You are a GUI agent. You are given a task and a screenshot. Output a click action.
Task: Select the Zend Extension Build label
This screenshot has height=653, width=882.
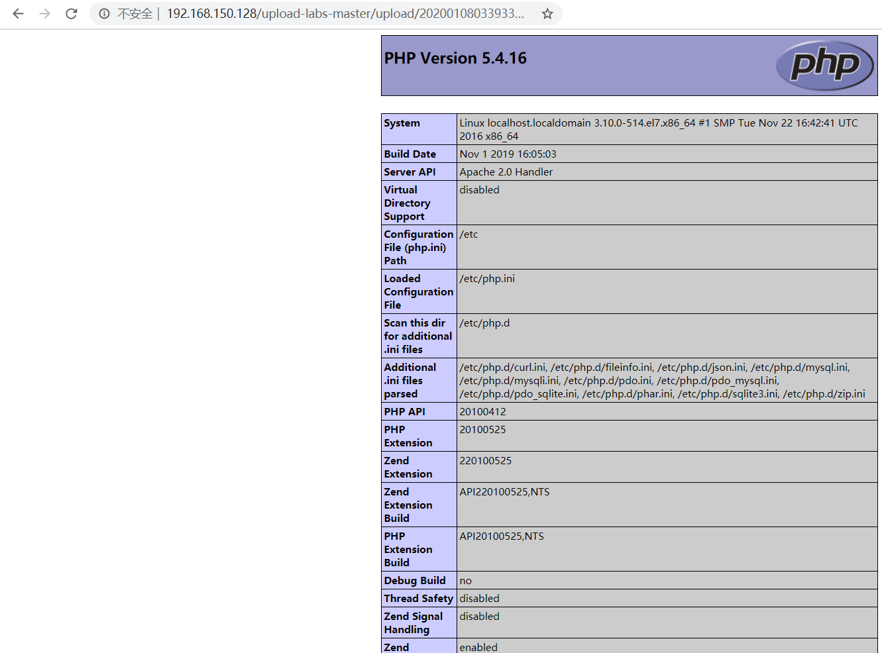408,505
